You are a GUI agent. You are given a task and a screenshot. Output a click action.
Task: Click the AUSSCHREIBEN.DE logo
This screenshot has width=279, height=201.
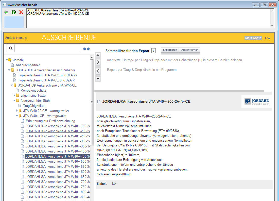click(69, 38)
